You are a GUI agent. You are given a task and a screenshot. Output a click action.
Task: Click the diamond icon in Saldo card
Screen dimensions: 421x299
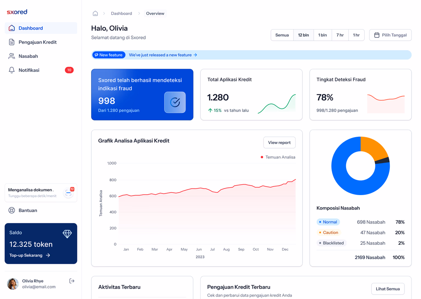(x=67, y=234)
